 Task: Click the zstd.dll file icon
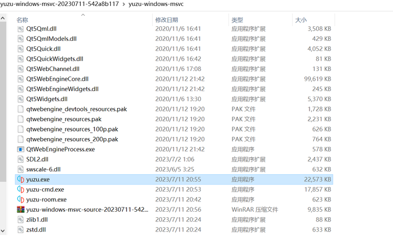(21, 229)
